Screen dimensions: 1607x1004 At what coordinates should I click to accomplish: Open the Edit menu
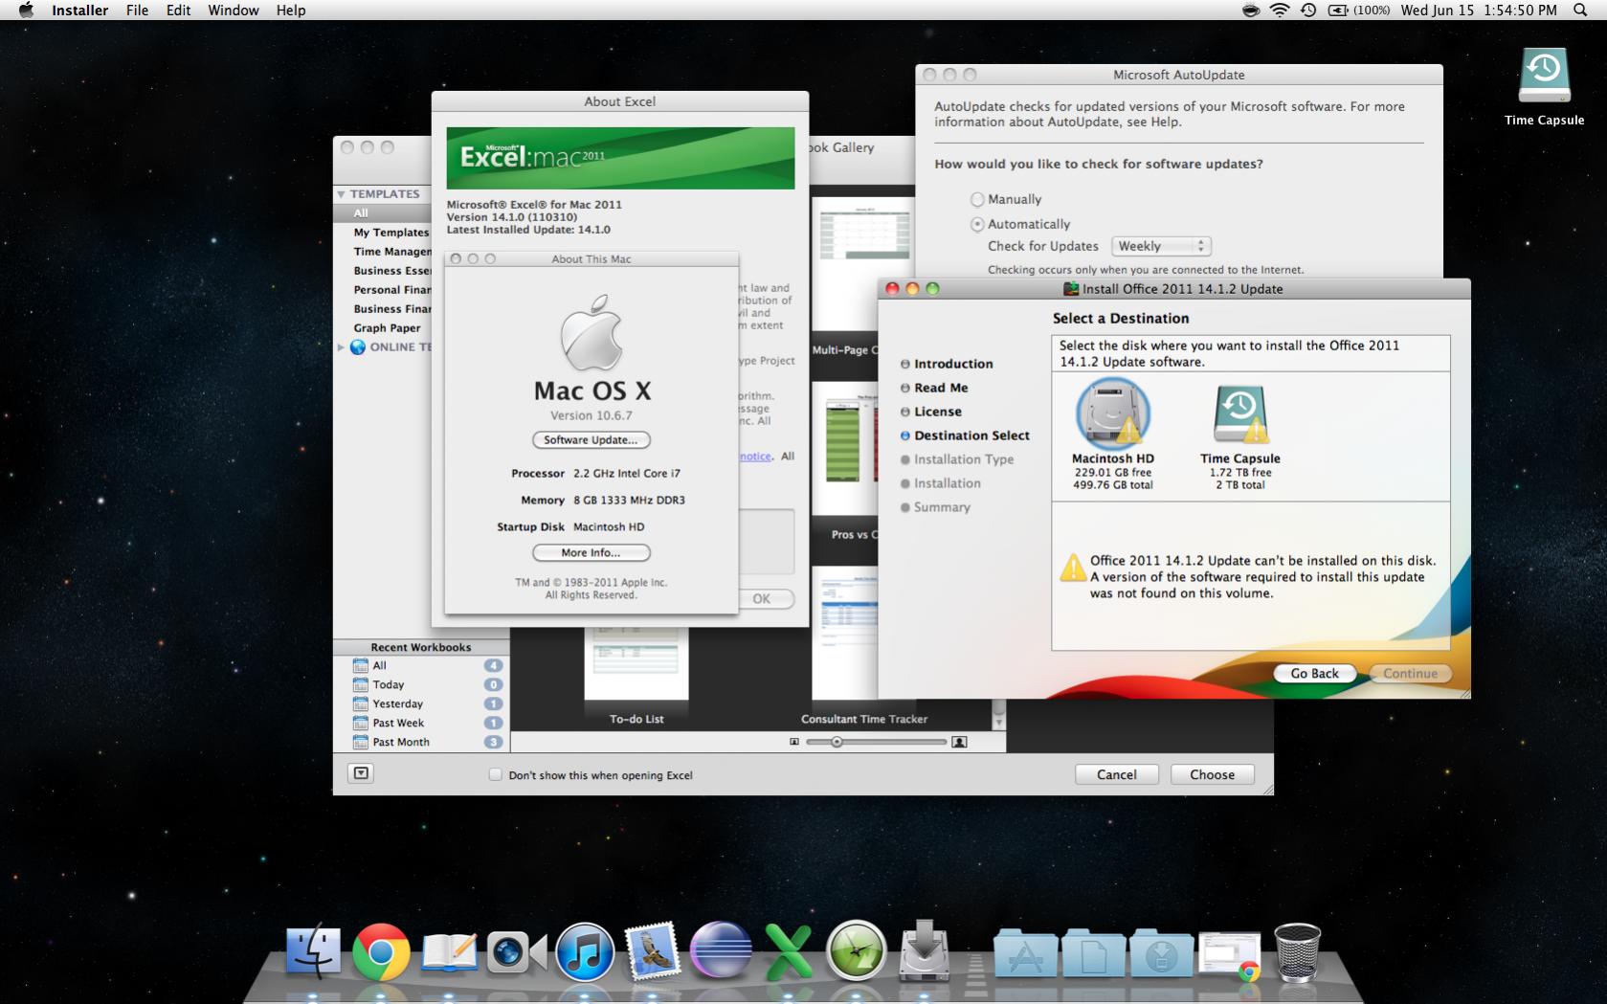(178, 11)
